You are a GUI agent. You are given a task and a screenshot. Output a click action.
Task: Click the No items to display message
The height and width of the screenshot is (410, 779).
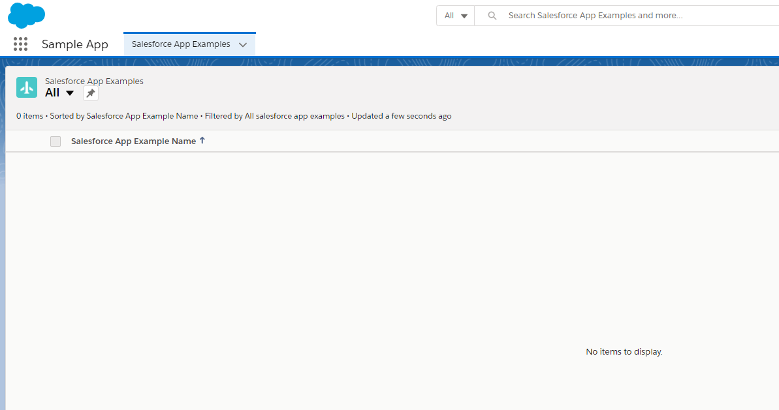(624, 351)
